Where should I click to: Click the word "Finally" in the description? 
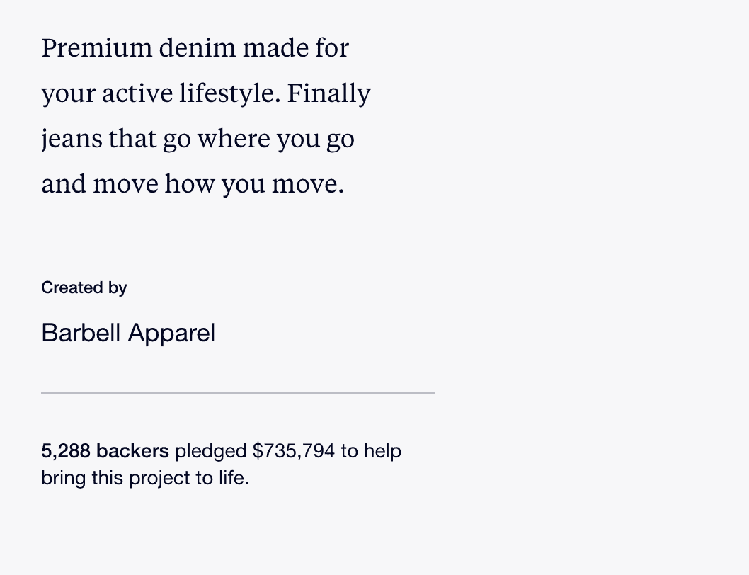tap(328, 93)
